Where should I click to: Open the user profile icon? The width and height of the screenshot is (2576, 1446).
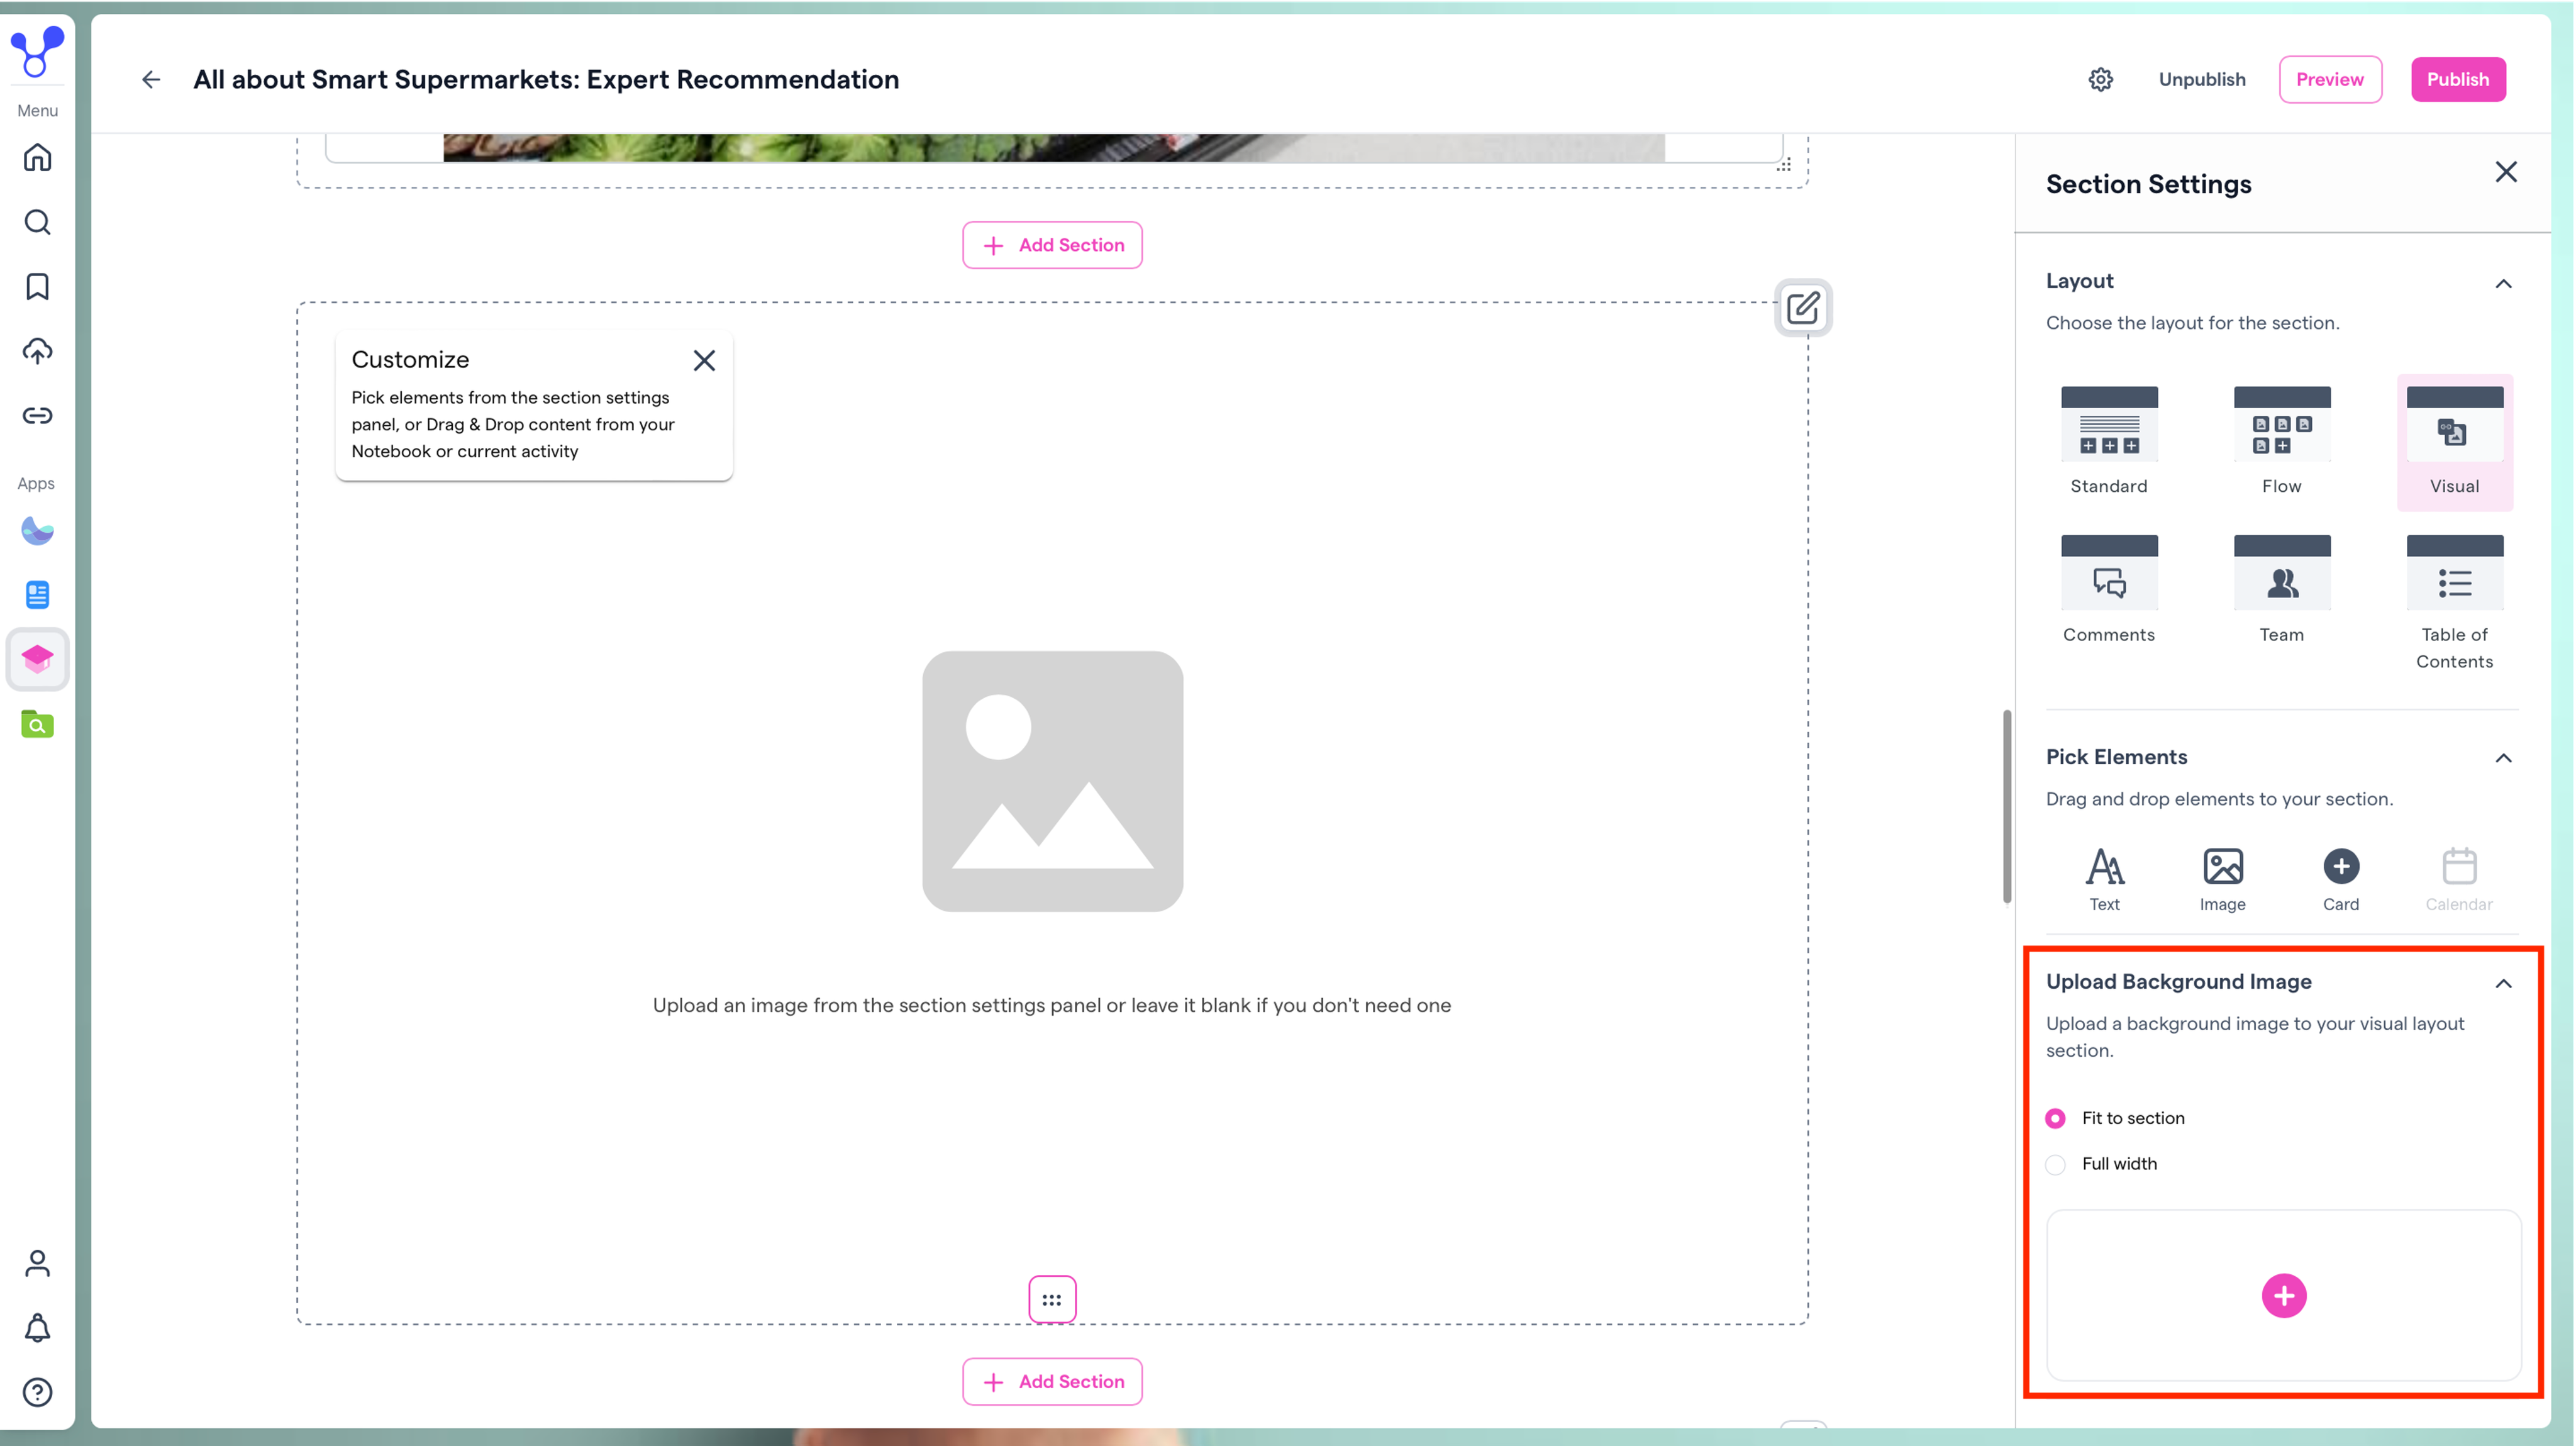(37, 1264)
